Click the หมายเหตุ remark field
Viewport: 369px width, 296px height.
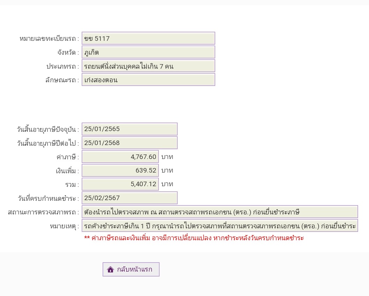220,226
